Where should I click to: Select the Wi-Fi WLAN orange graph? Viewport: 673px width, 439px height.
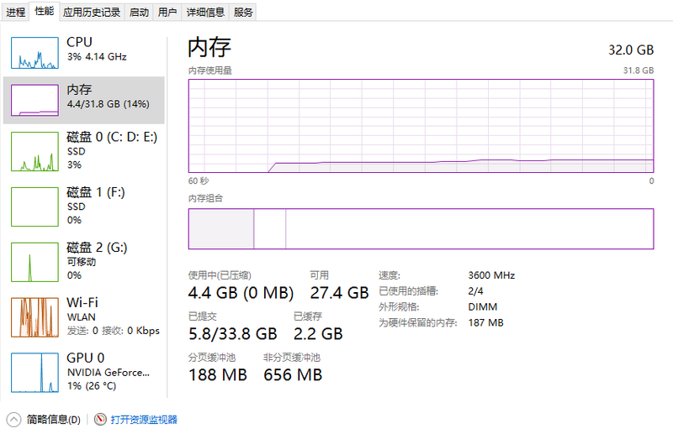tap(34, 317)
